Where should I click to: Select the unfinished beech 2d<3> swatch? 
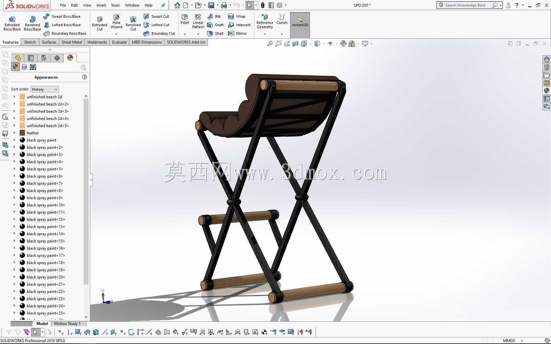click(22, 111)
